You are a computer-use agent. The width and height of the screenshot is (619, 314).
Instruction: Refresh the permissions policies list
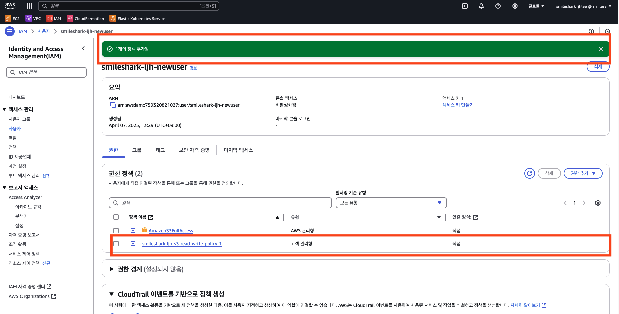tap(529, 173)
